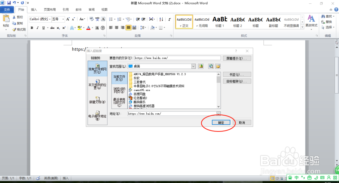
Task: Click 复制 (Copy) in the clipboard group
Action: click(18, 23)
